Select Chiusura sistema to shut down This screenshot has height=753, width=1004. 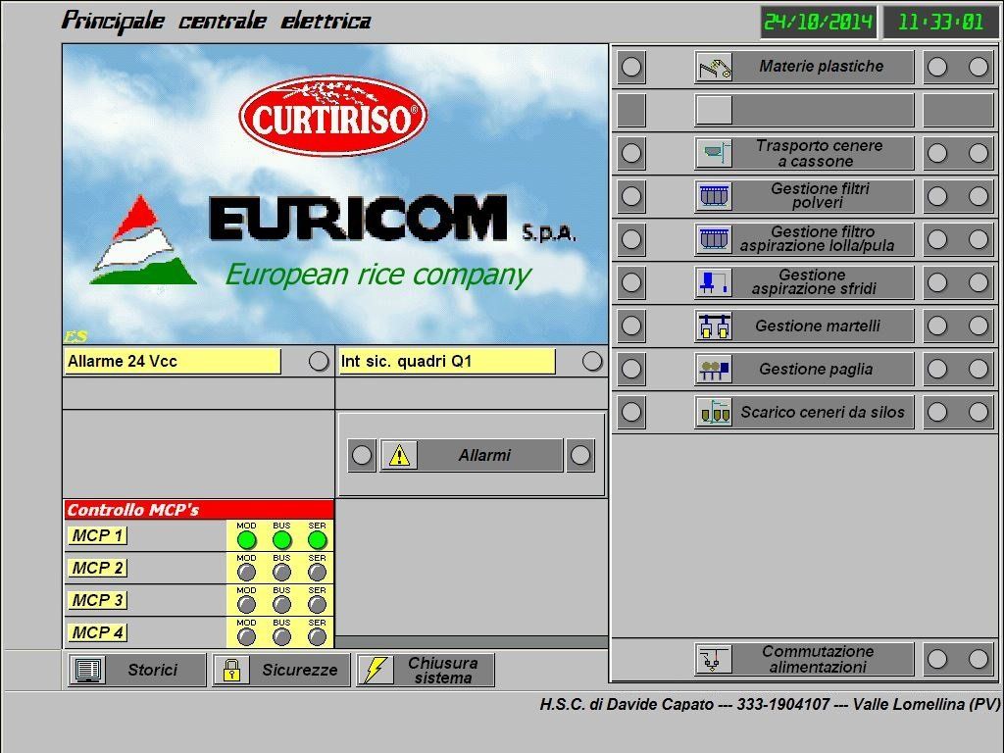click(426, 670)
